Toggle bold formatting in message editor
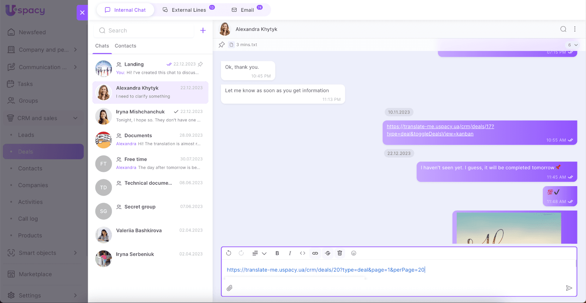Screen dimensions: 586x303 pos(277,253)
